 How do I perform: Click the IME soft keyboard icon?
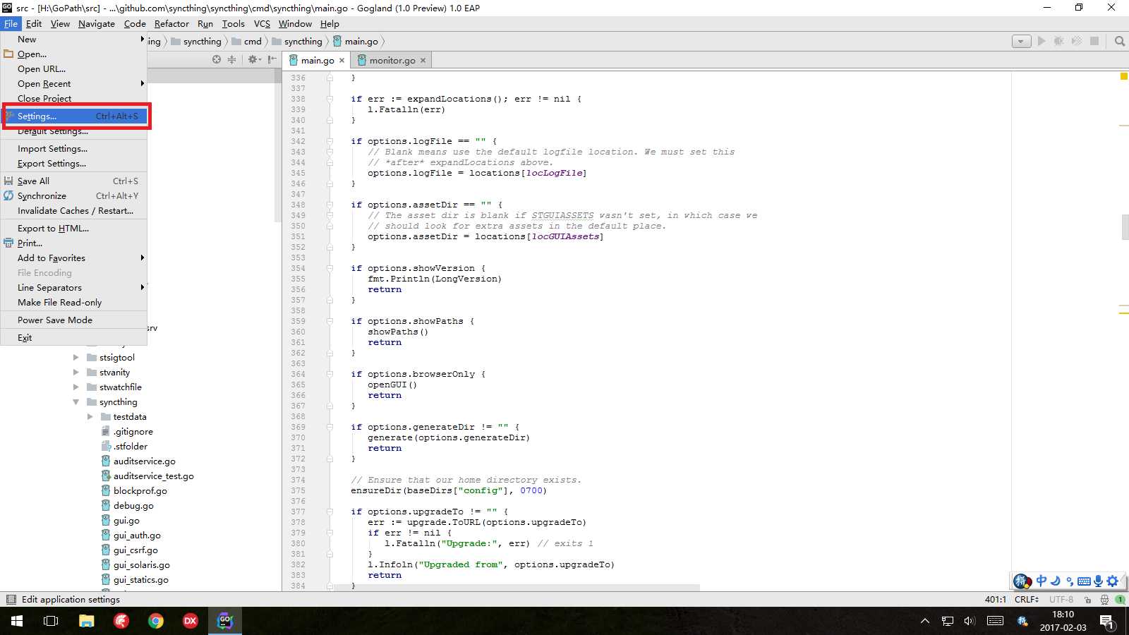coord(1084,581)
